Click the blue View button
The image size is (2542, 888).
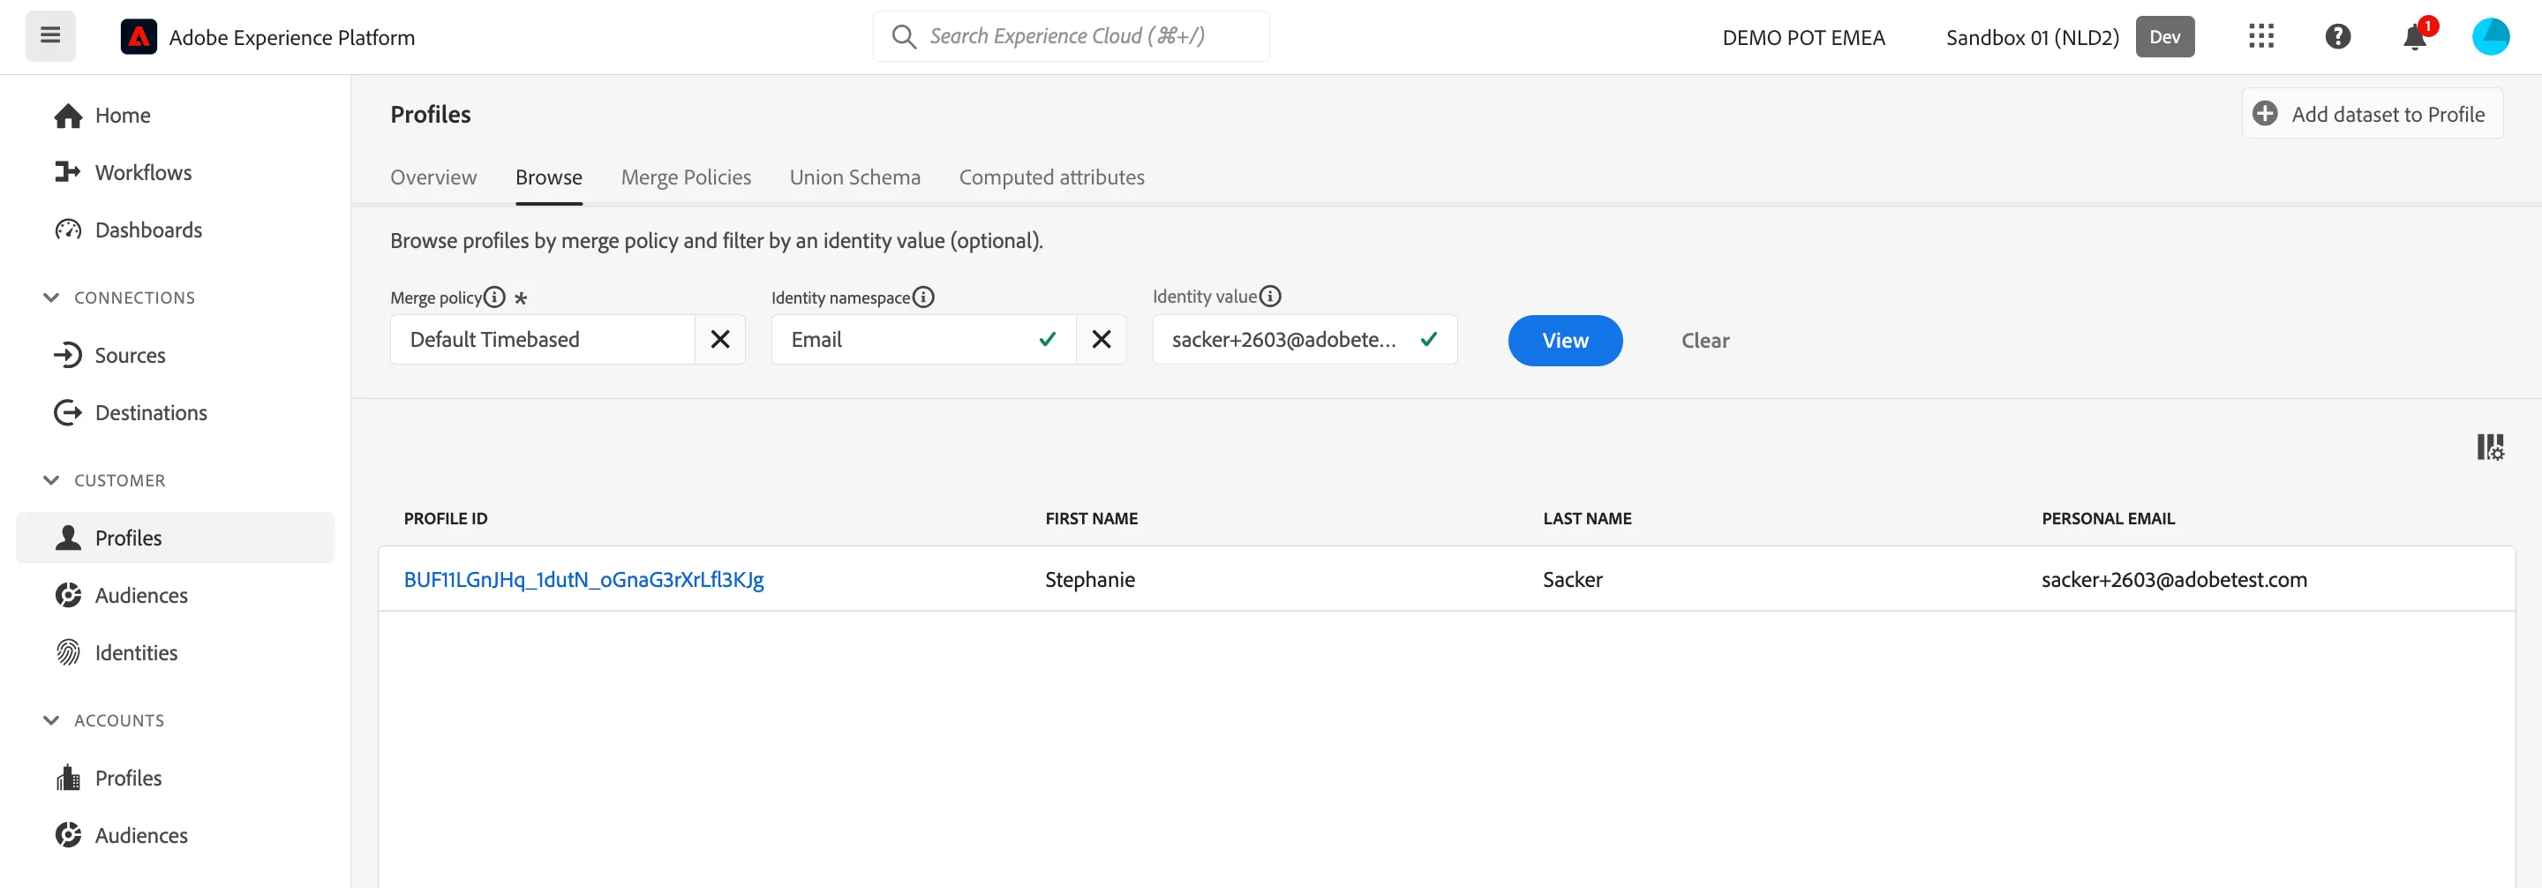tap(1565, 341)
